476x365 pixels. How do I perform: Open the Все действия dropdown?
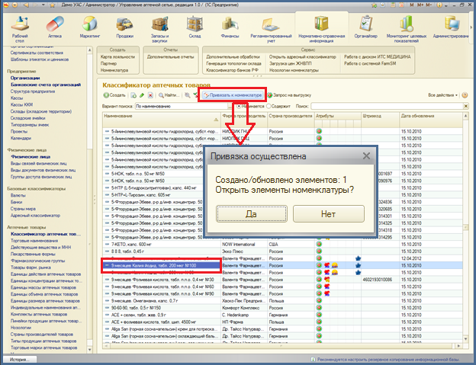[x=443, y=95]
